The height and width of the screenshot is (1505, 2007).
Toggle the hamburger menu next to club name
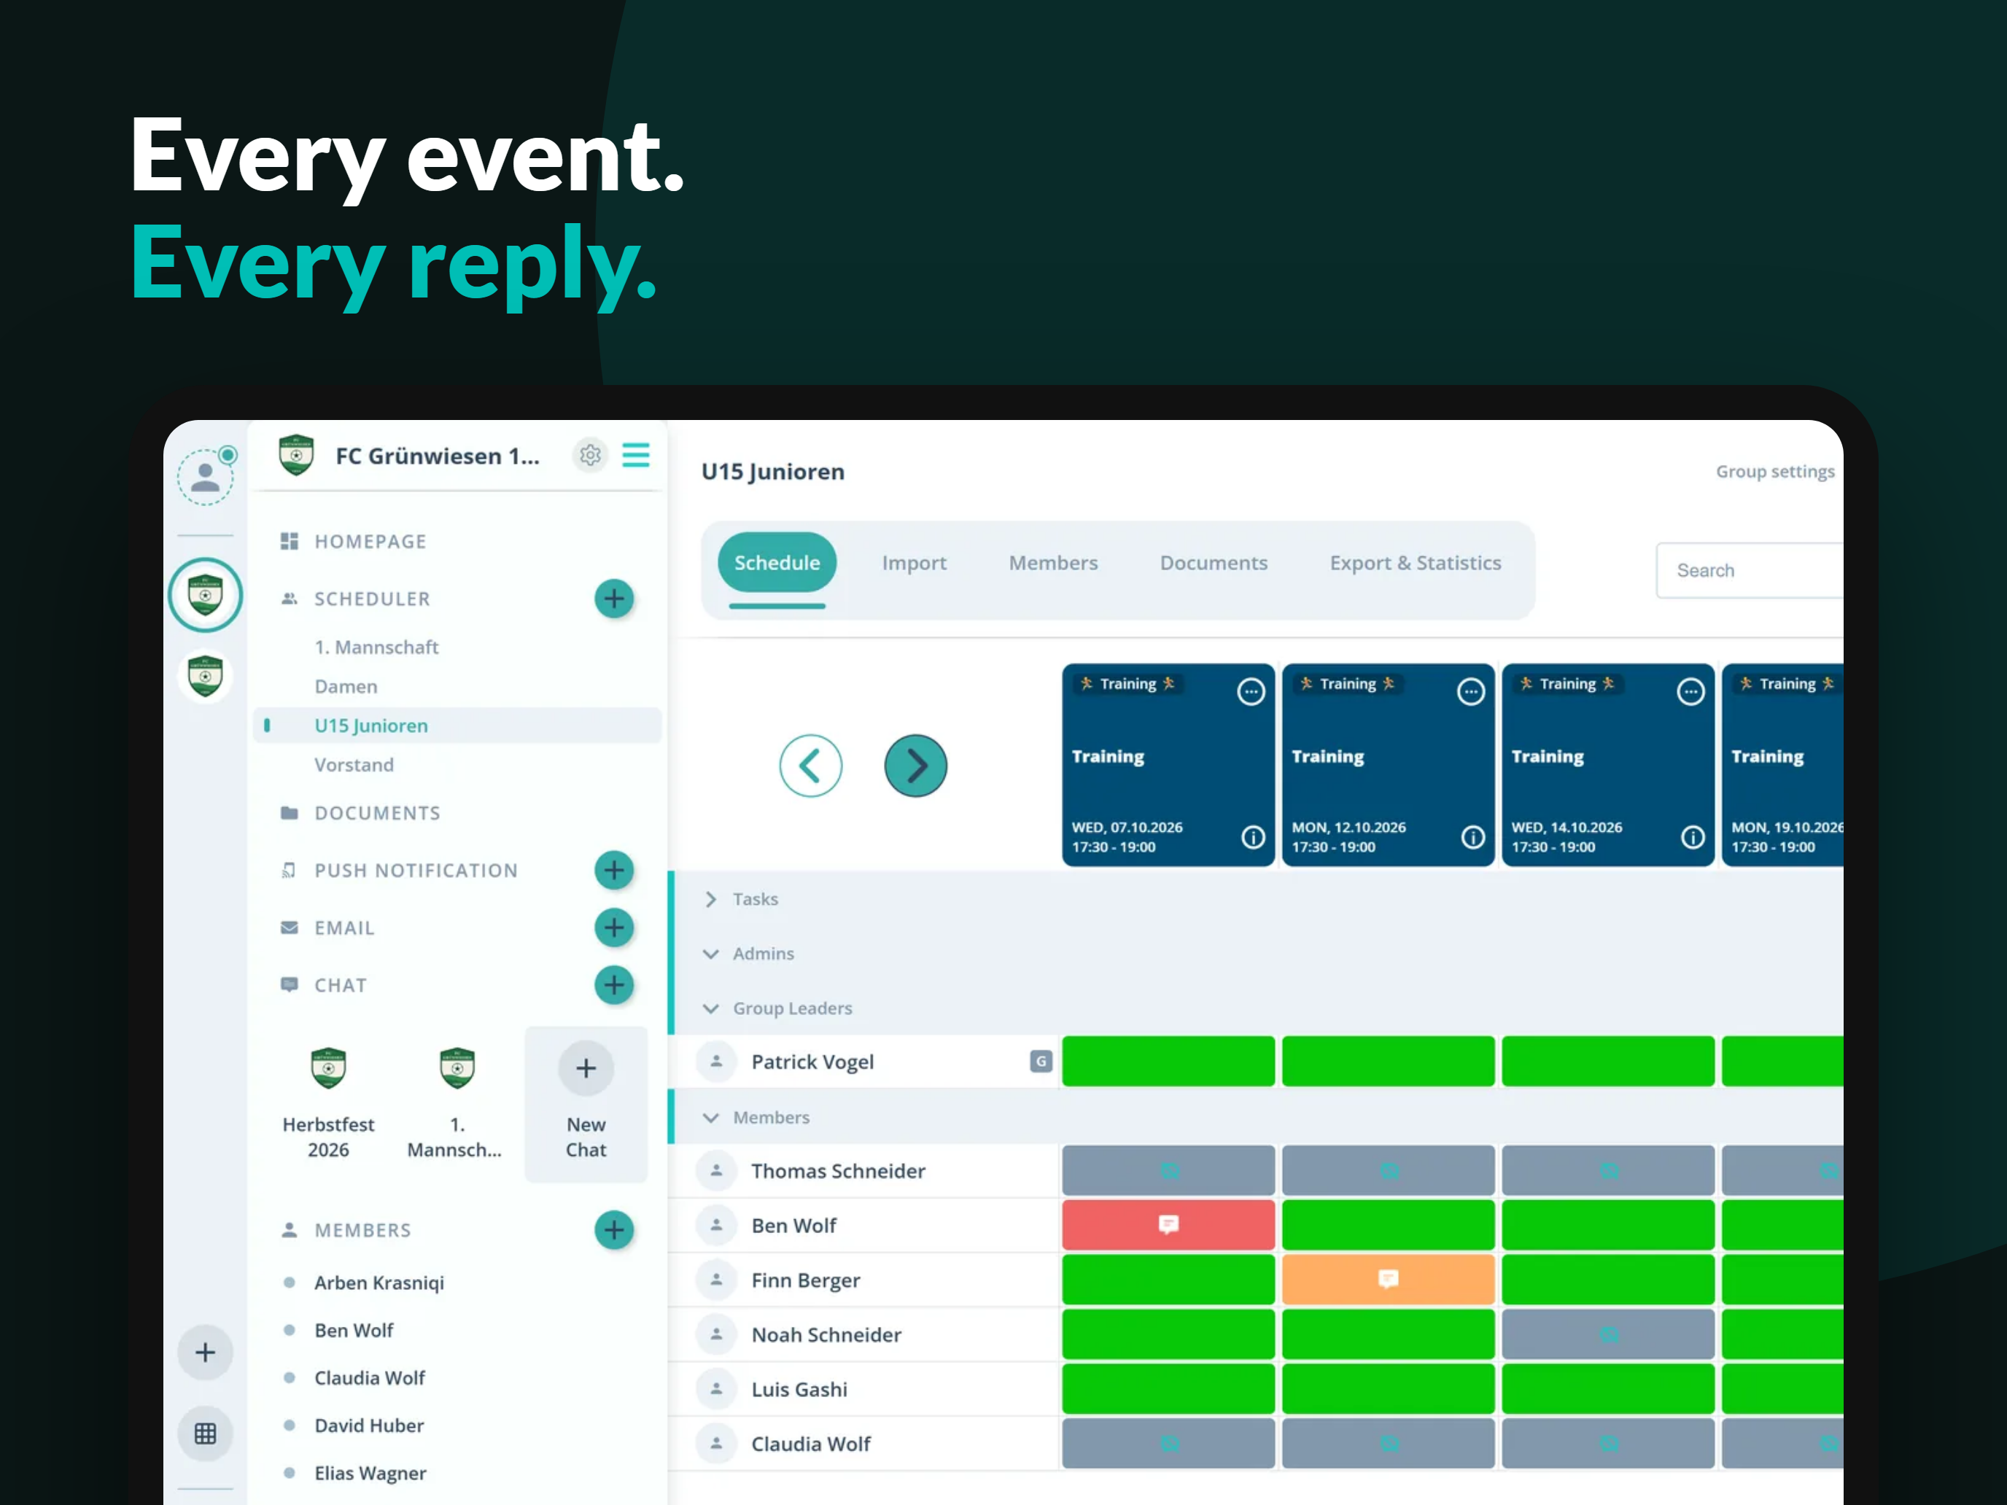click(636, 454)
